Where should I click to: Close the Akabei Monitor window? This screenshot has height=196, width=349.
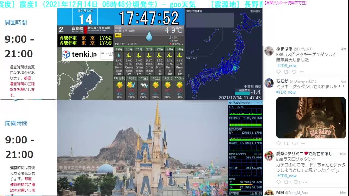(261, 103)
